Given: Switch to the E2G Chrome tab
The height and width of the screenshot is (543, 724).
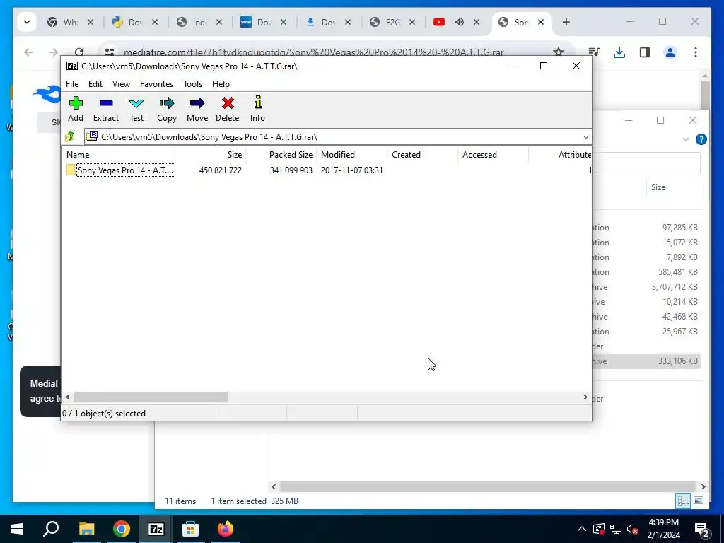Looking at the screenshot, I should click(x=392, y=22).
